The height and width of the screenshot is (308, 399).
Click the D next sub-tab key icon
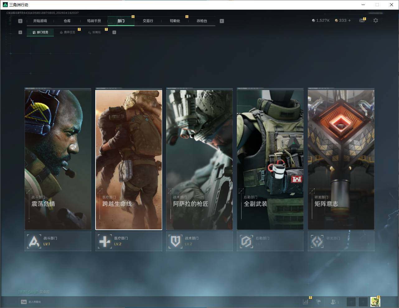coord(114,32)
